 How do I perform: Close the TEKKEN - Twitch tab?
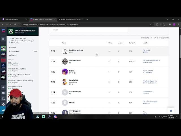27,20
